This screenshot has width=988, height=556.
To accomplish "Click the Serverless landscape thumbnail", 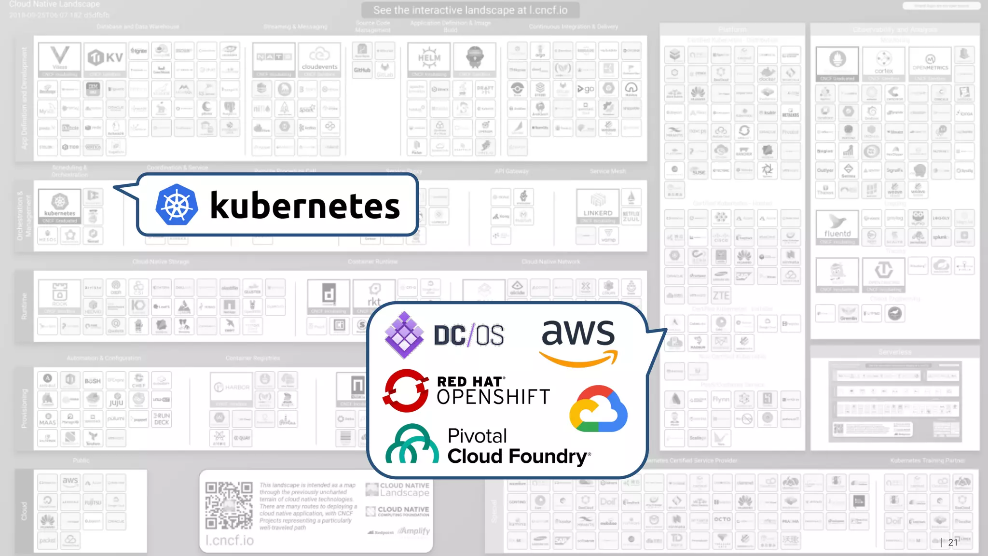I will pos(895,402).
